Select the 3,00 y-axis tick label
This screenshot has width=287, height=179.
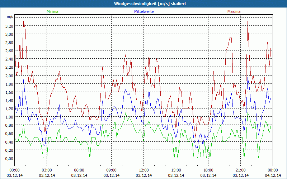click(x=9, y=34)
